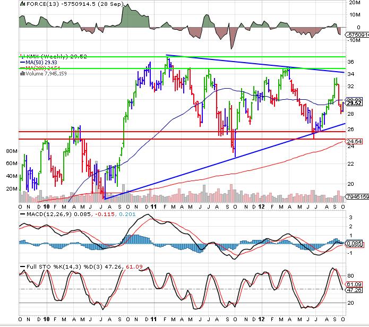Click the 36 label on the price axis

tap(350, 62)
